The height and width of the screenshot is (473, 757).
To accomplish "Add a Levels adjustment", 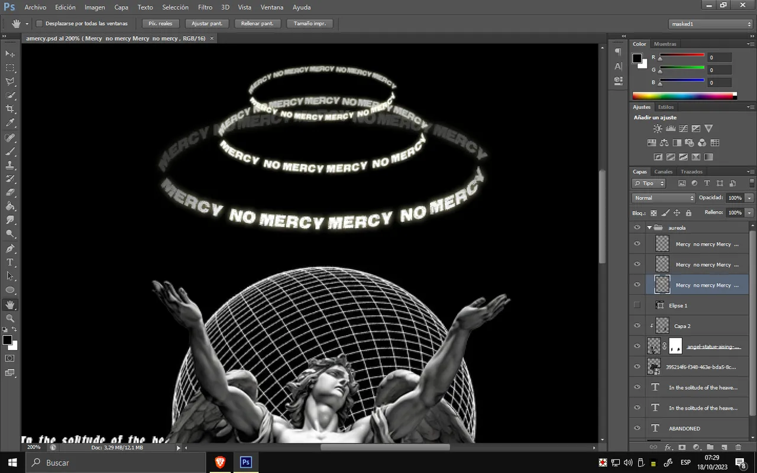I will [671, 128].
